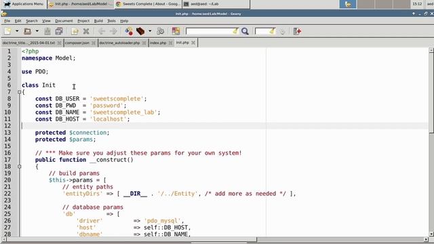Collapse the __construct fold marker at line 18
434x244 pixels.
point(19,167)
